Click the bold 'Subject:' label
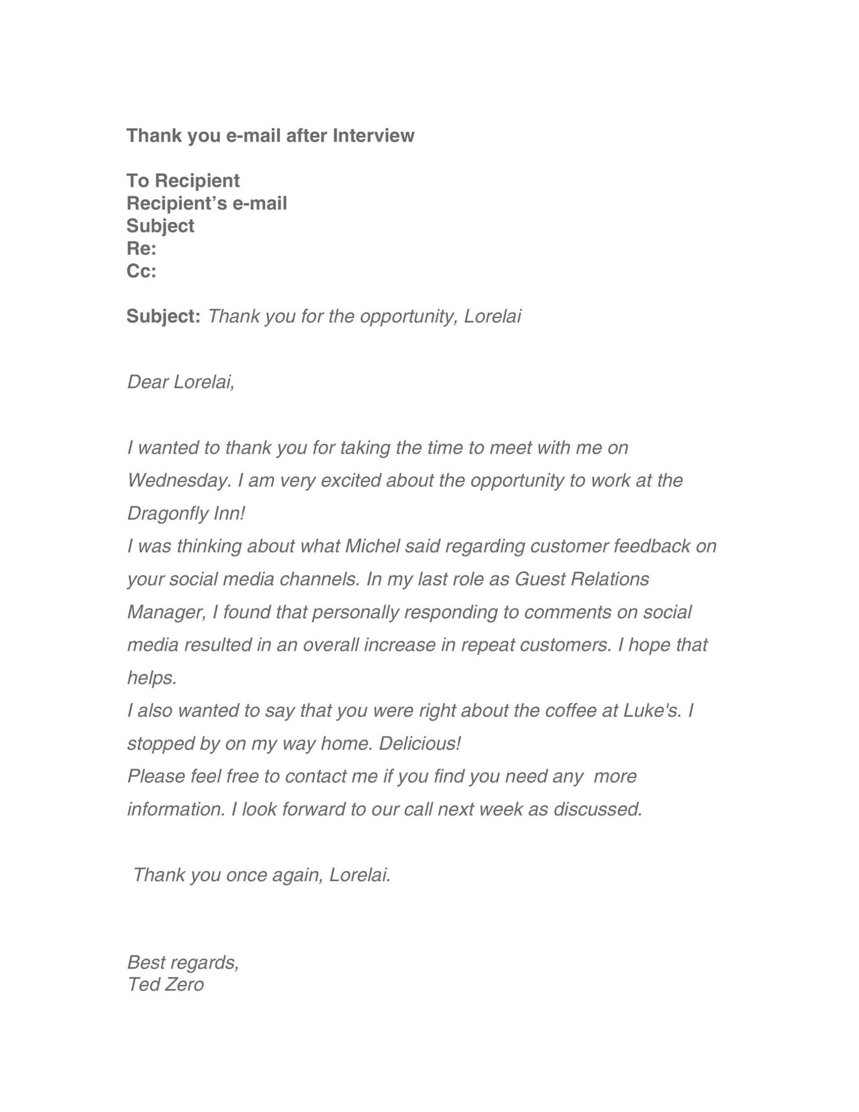859x1112 pixels. [x=163, y=316]
